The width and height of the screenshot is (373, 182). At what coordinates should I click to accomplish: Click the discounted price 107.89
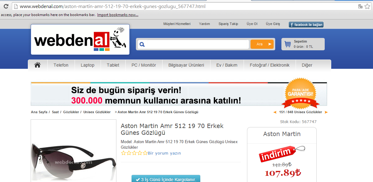[x=283, y=173]
